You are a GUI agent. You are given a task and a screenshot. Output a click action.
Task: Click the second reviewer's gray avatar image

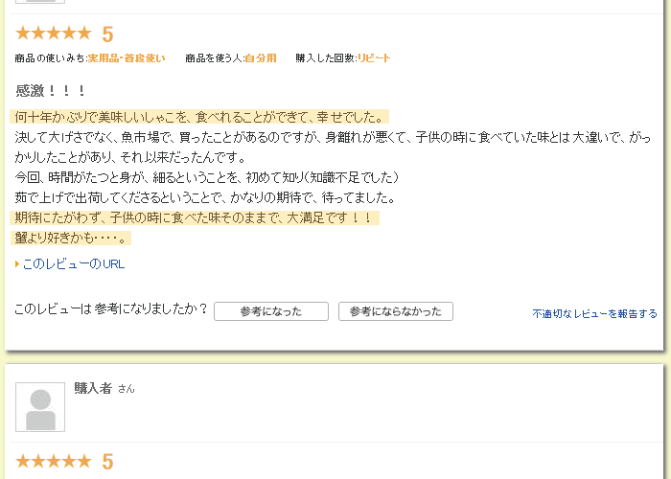40,407
